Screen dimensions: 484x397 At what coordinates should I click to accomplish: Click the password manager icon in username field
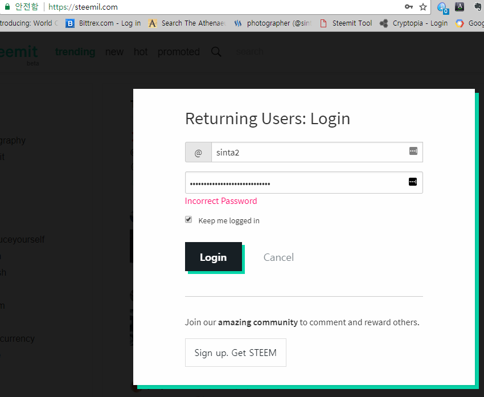[413, 151]
